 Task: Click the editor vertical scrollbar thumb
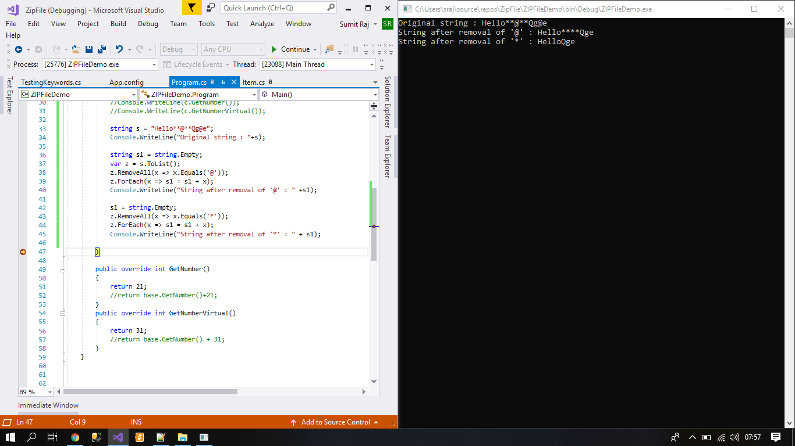coord(374,223)
